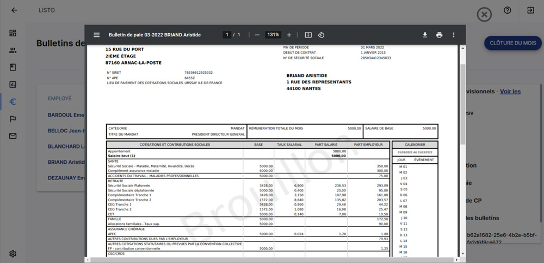Download the payslip PDF
The width and height of the screenshot is (544, 263).
point(425,35)
